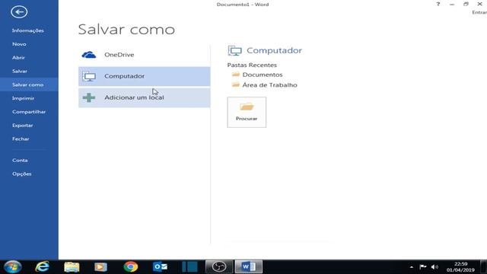Launch Internet Explorer from taskbar

[43, 267]
